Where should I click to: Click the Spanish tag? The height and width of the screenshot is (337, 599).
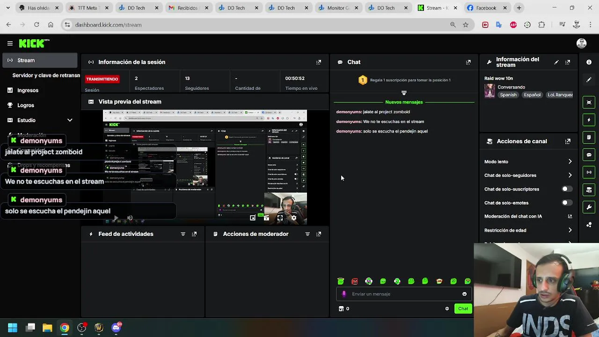[x=508, y=95]
